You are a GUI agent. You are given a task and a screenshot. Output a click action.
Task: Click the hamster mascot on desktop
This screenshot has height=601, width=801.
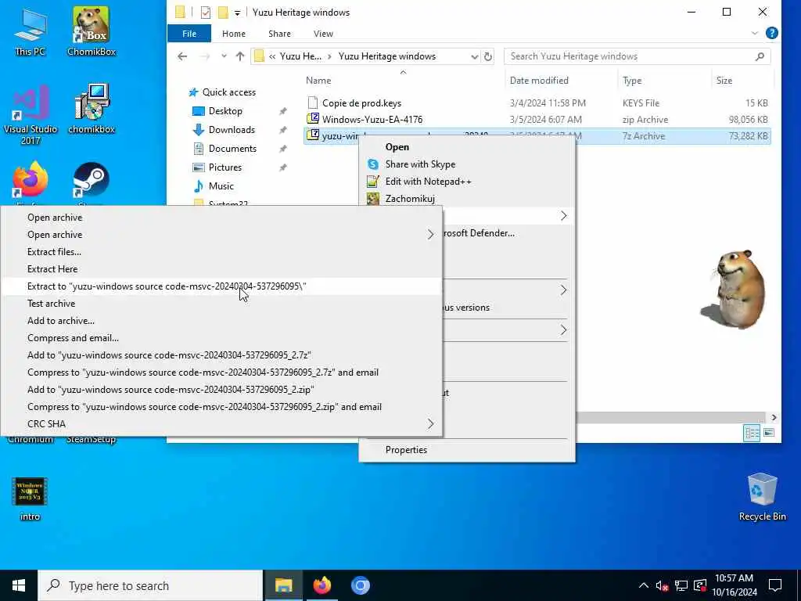(735, 289)
